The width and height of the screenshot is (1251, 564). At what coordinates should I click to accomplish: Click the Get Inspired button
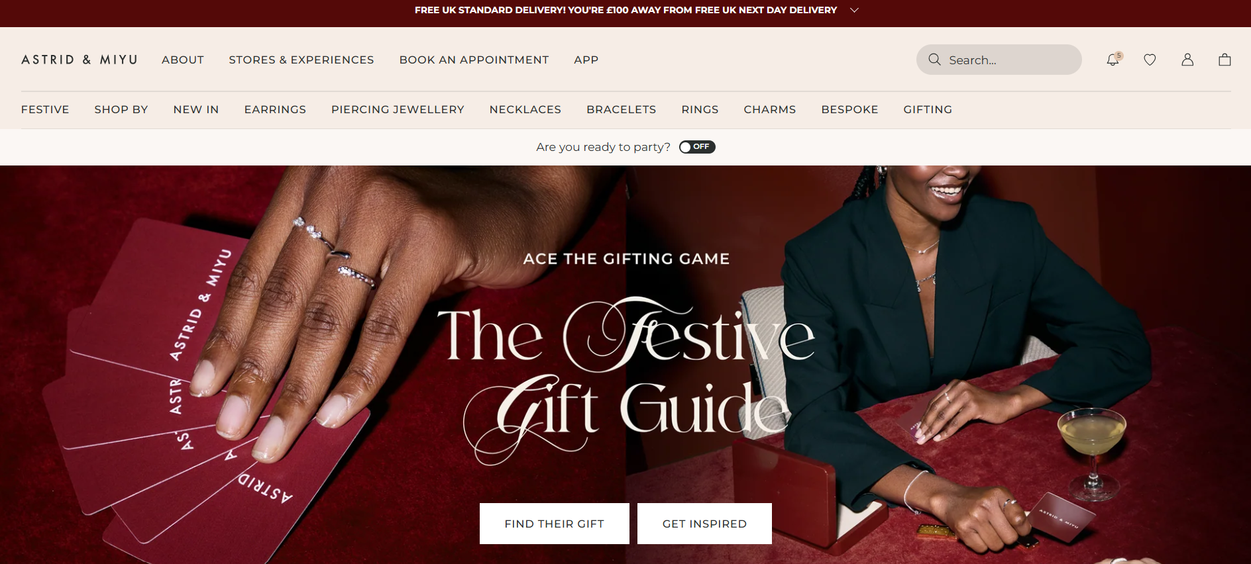click(704, 524)
